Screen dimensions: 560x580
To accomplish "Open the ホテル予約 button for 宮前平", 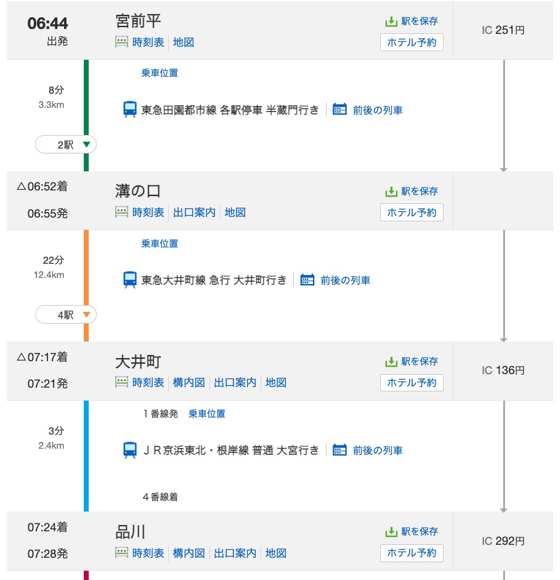I will [412, 42].
